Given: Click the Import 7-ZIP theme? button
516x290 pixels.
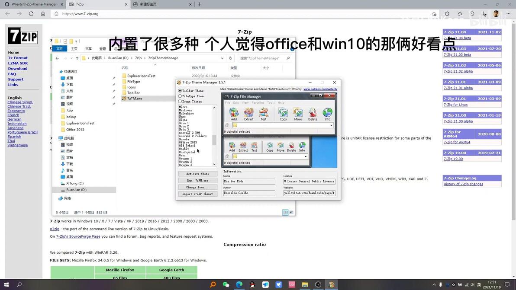Looking at the screenshot, I should [197, 194].
